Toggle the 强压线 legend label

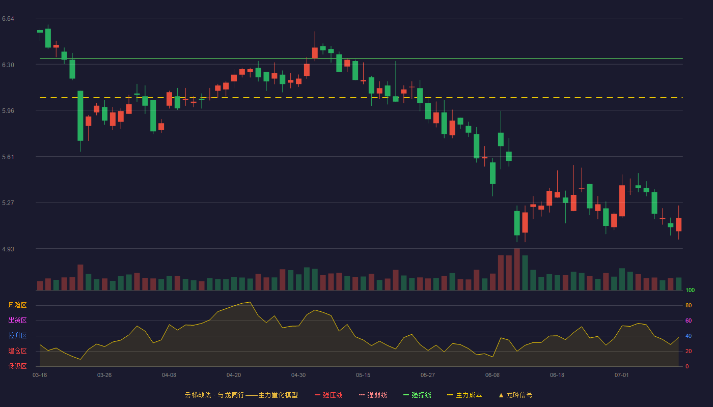coord(333,395)
